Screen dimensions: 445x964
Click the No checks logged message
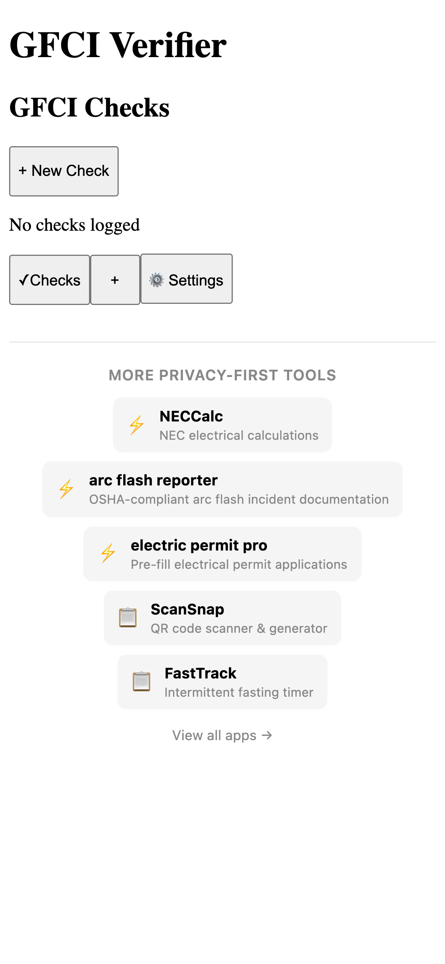tap(75, 225)
